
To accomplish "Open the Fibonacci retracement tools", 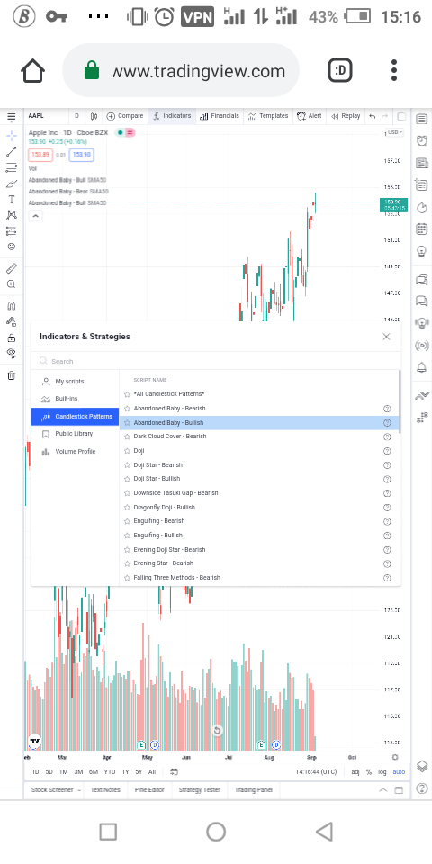I will point(11,167).
